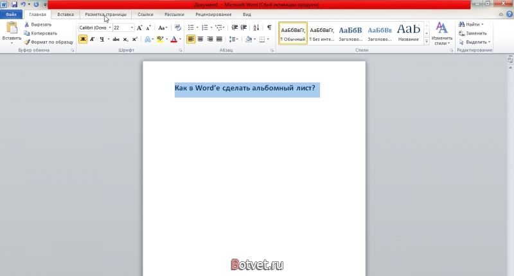Toggle Underline (Ч) formatting
The width and height of the screenshot is (514, 276).
click(x=102, y=39)
